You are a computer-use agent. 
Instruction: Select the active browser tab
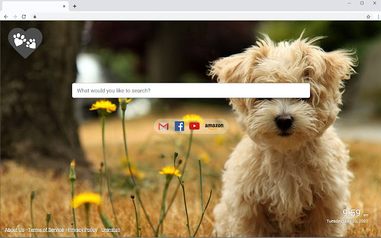pyautogui.click(x=35, y=7)
